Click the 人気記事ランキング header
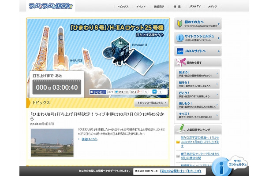This screenshot has width=269, height=176. pyautogui.click(x=198, y=130)
